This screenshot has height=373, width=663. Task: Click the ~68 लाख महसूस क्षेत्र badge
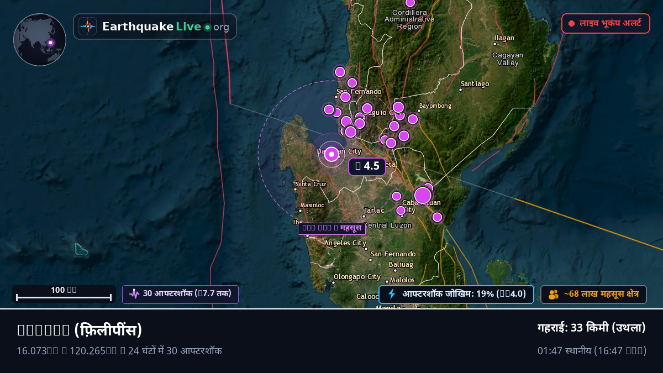click(x=593, y=295)
